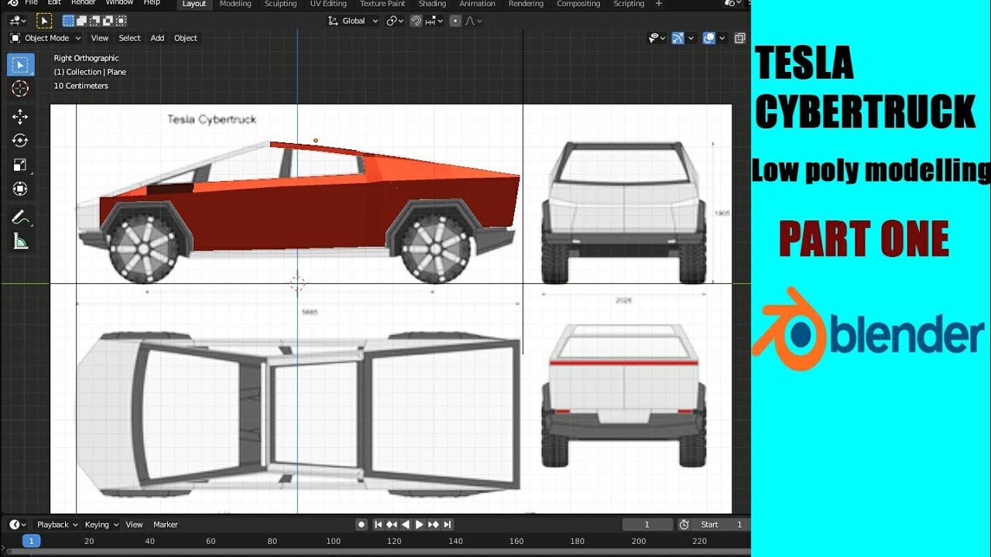Select the Move tool

point(21,117)
